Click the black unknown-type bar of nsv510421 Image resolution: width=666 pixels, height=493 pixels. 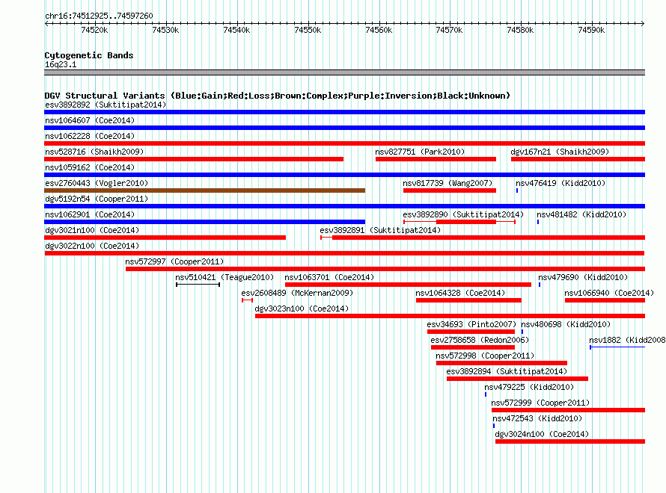pyautogui.click(x=198, y=285)
